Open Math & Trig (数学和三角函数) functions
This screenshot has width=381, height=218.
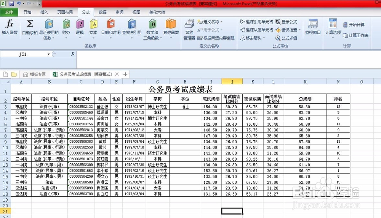pyautogui.click(x=152, y=30)
